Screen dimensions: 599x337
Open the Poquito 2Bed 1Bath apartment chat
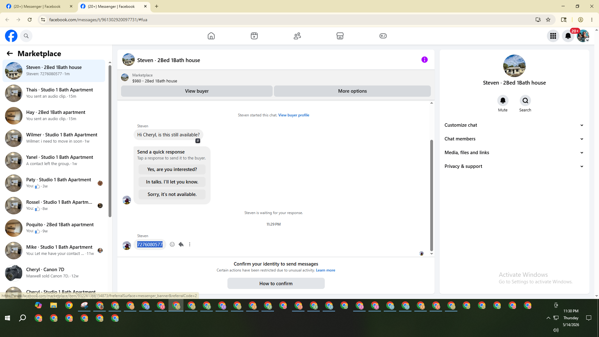click(54, 228)
